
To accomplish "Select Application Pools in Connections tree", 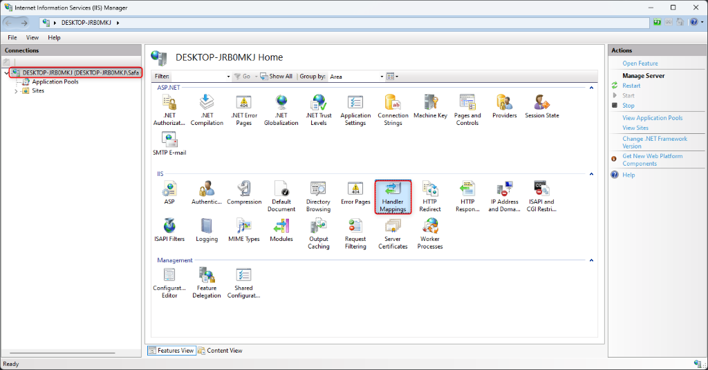I will click(x=55, y=81).
